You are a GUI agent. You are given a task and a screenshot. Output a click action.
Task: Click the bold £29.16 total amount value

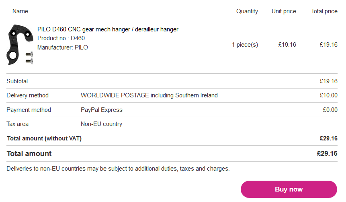[x=327, y=153]
